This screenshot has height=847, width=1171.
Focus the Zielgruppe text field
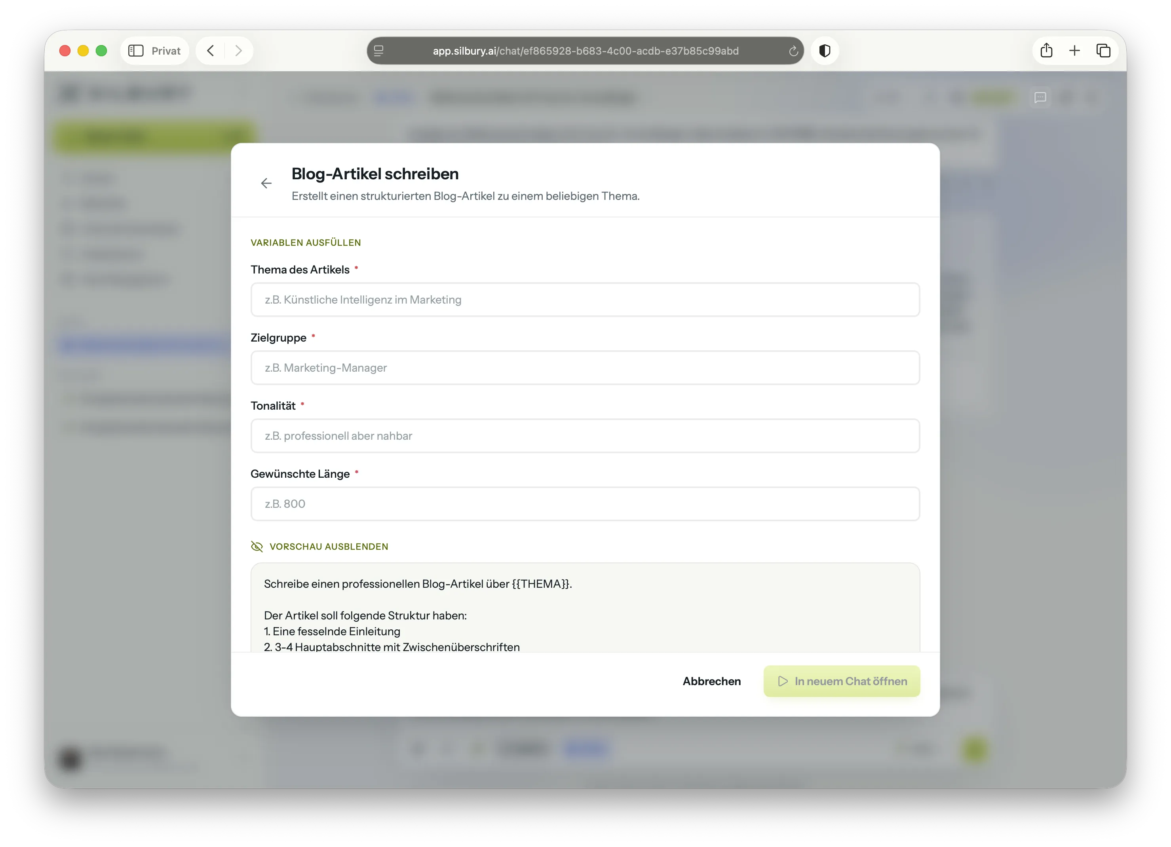pos(585,368)
